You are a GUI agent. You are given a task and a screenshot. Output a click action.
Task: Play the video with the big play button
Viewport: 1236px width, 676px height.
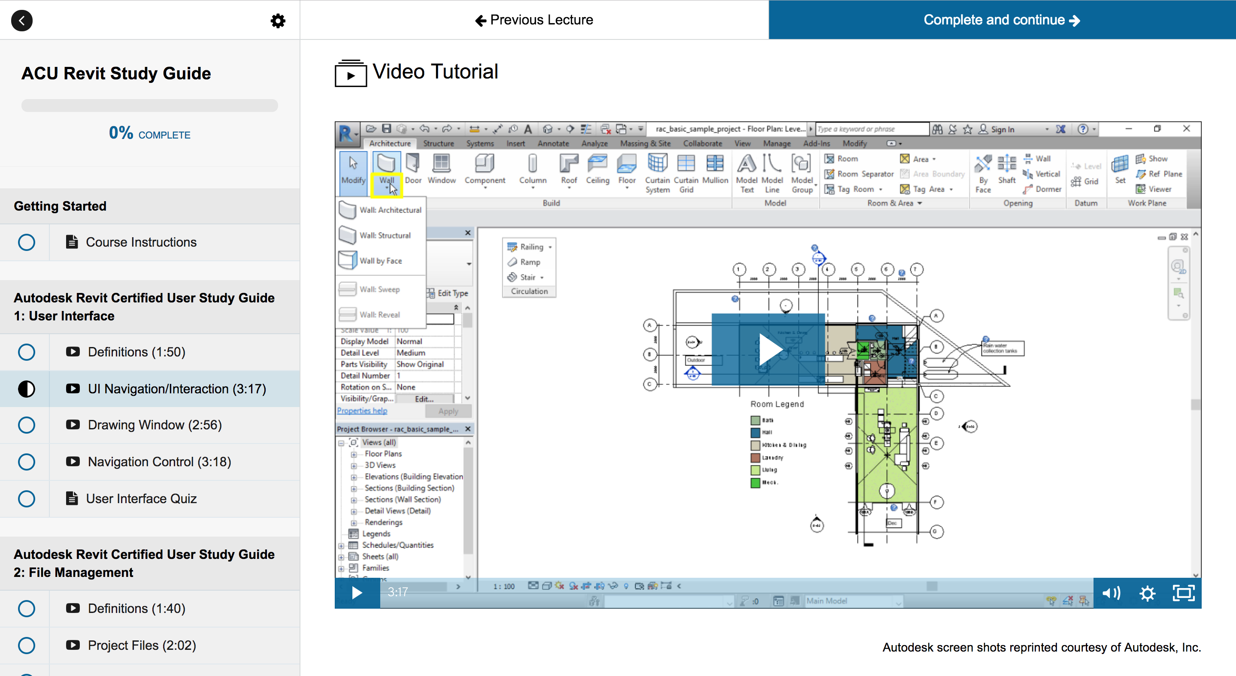coord(768,350)
